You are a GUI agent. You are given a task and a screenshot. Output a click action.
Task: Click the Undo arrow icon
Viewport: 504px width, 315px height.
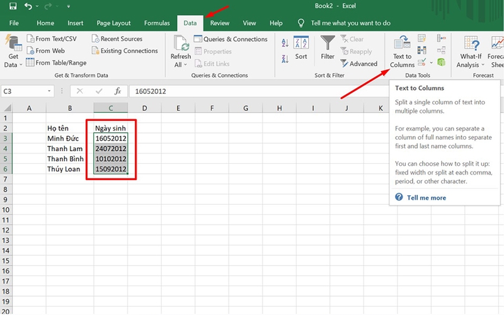pos(28,6)
